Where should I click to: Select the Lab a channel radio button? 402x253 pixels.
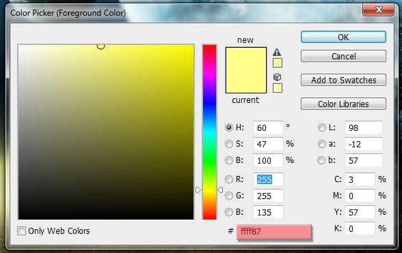click(x=322, y=144)
